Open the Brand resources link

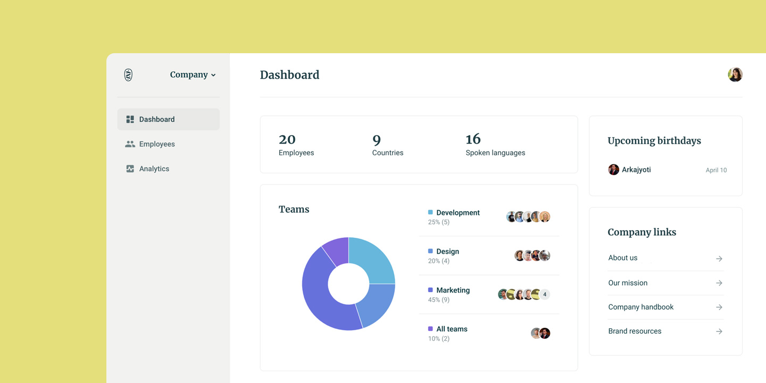pos(635,331)
